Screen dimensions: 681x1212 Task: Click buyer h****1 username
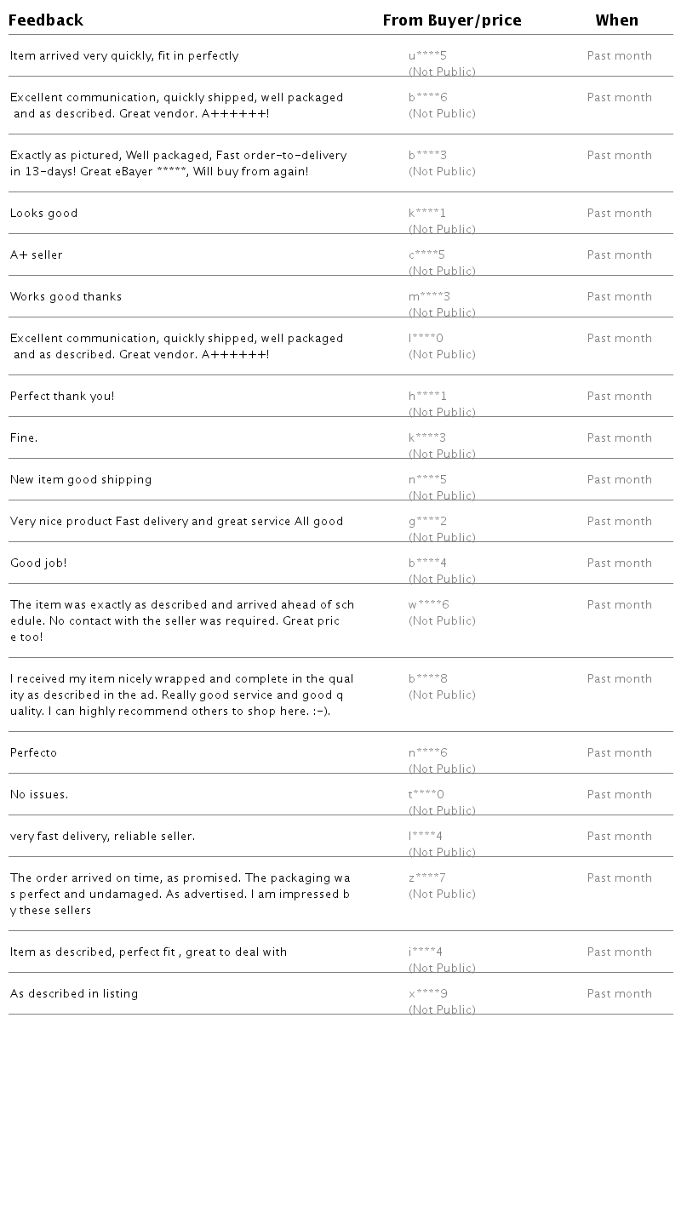click(x=427, y=397)
